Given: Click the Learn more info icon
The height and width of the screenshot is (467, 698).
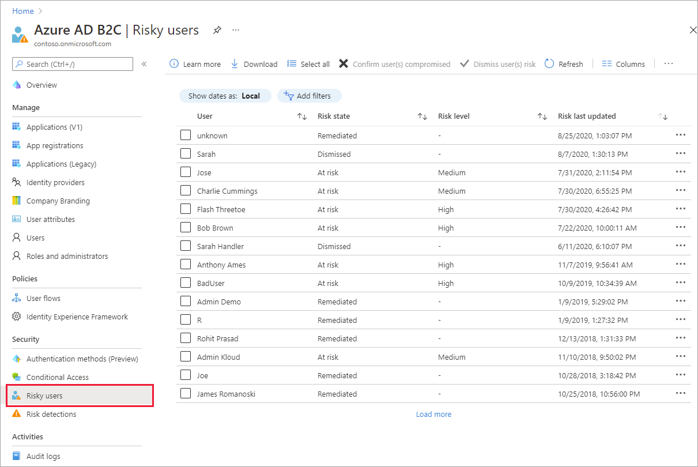Looking at the screenshot, I should pos(173,64).
